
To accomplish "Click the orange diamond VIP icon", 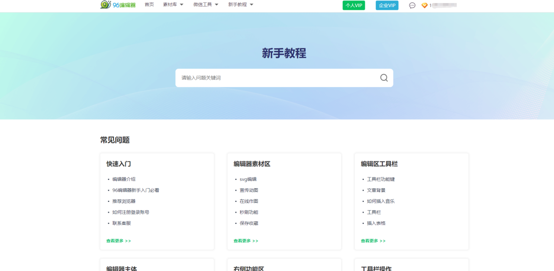I will click(424, 6).
